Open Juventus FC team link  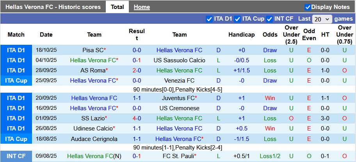pyautogui.click(x=178, y=98)
